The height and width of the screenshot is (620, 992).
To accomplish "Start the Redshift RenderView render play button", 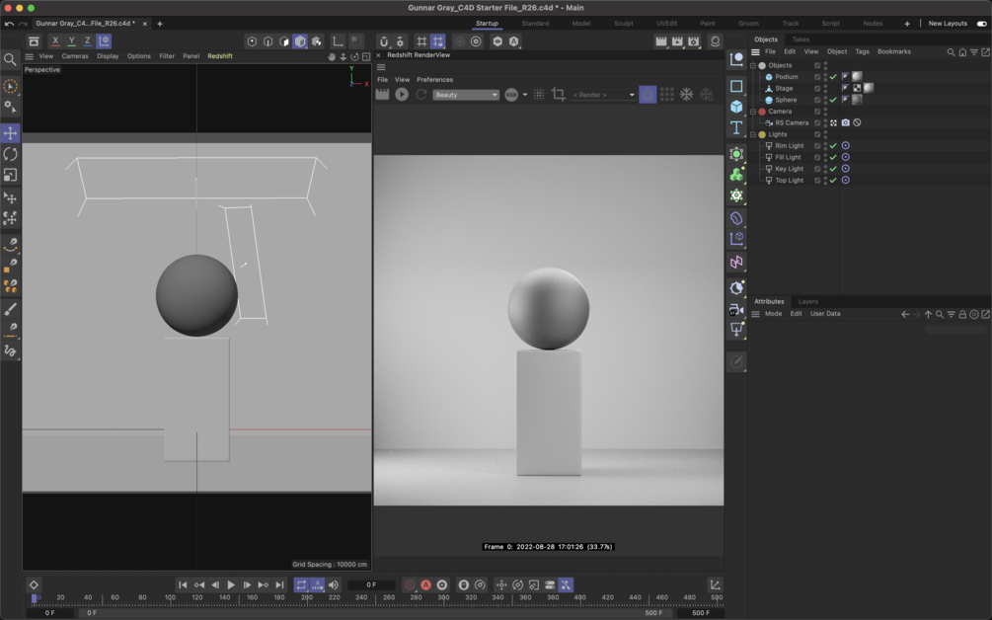I will pyautogui.click(x=402, y=94).
